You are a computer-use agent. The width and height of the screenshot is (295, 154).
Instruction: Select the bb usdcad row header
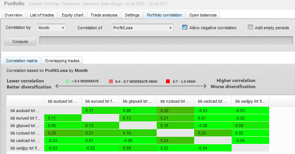tap(25, 141)
